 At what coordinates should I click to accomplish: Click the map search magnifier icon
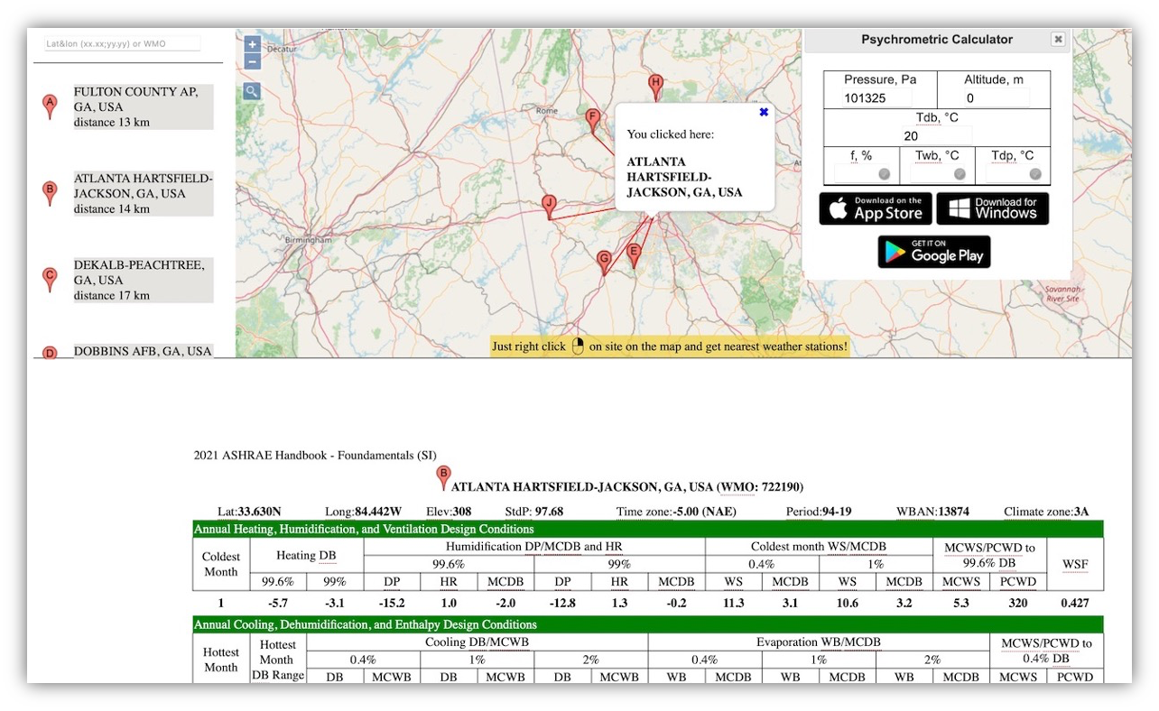[252, 91]
